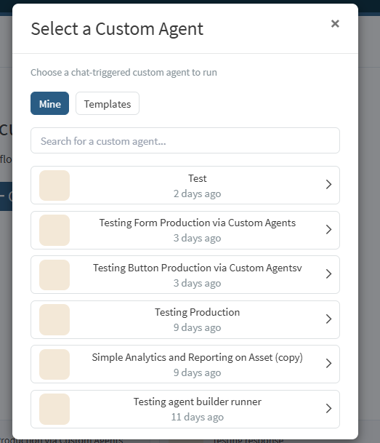Image resolution: width=380 pixels, height=443 pixels.
Task: Click the Test agent avatar placeholder
Action: click(54, 185)
